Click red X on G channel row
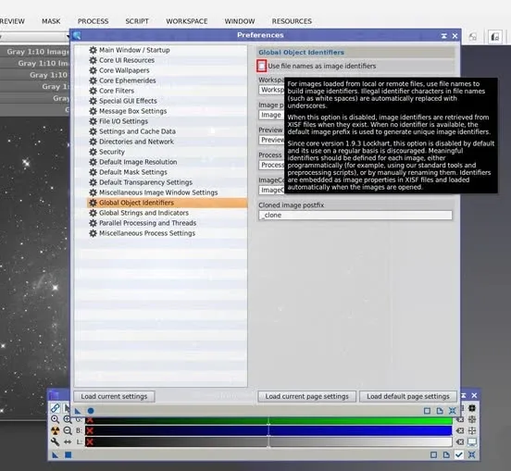The image size is (511, 471). tap(90, 420)
